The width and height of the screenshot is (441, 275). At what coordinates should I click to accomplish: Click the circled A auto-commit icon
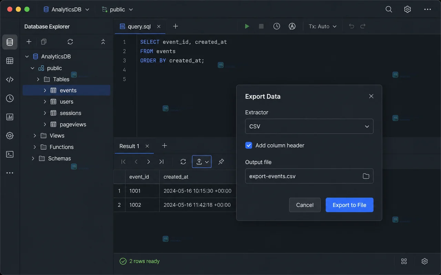292,27
